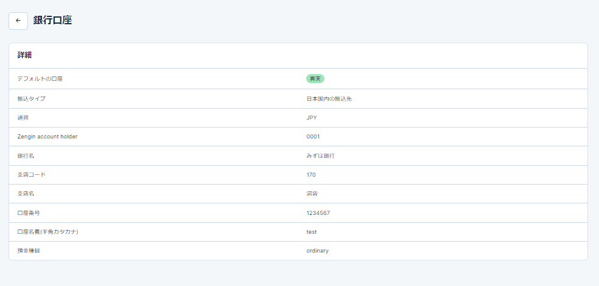Screen dimensions: 599x286
Task: Select the 通貨 label
Action: point(24,118)
